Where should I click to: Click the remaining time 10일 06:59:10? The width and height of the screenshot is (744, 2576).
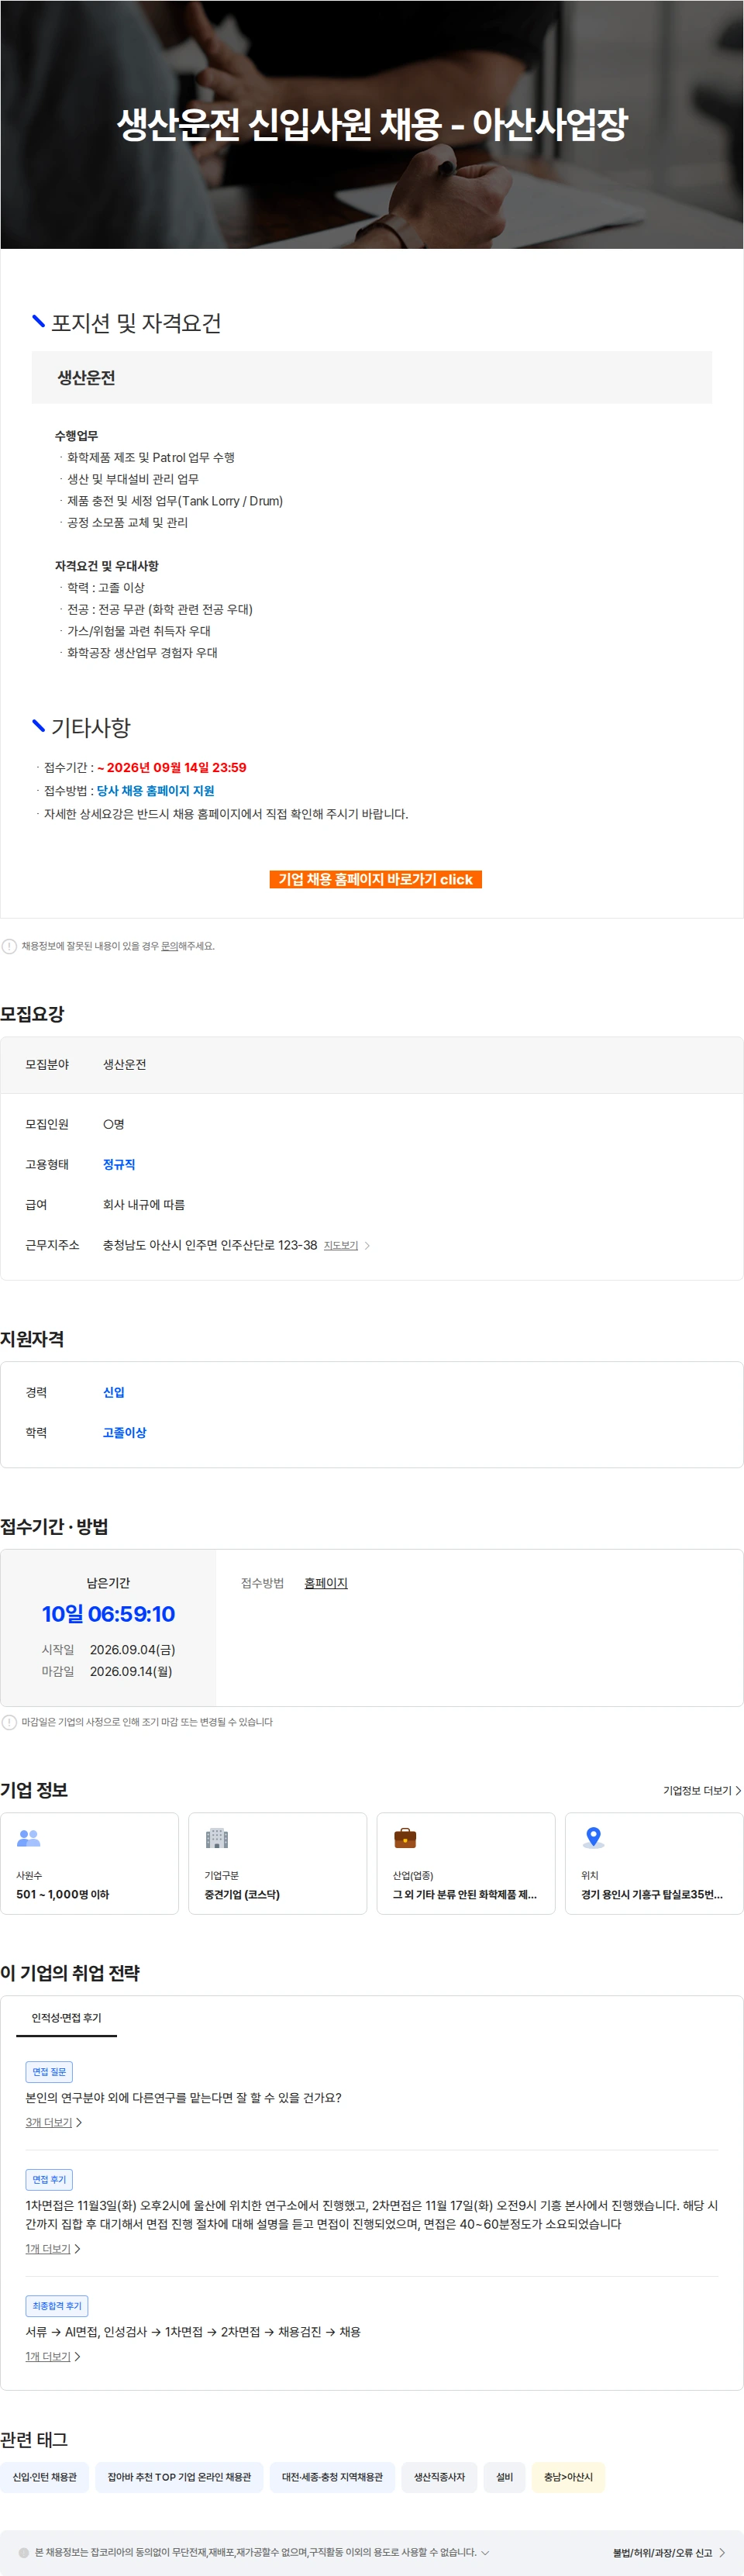pyautogui.click(x=108, y=1614)
